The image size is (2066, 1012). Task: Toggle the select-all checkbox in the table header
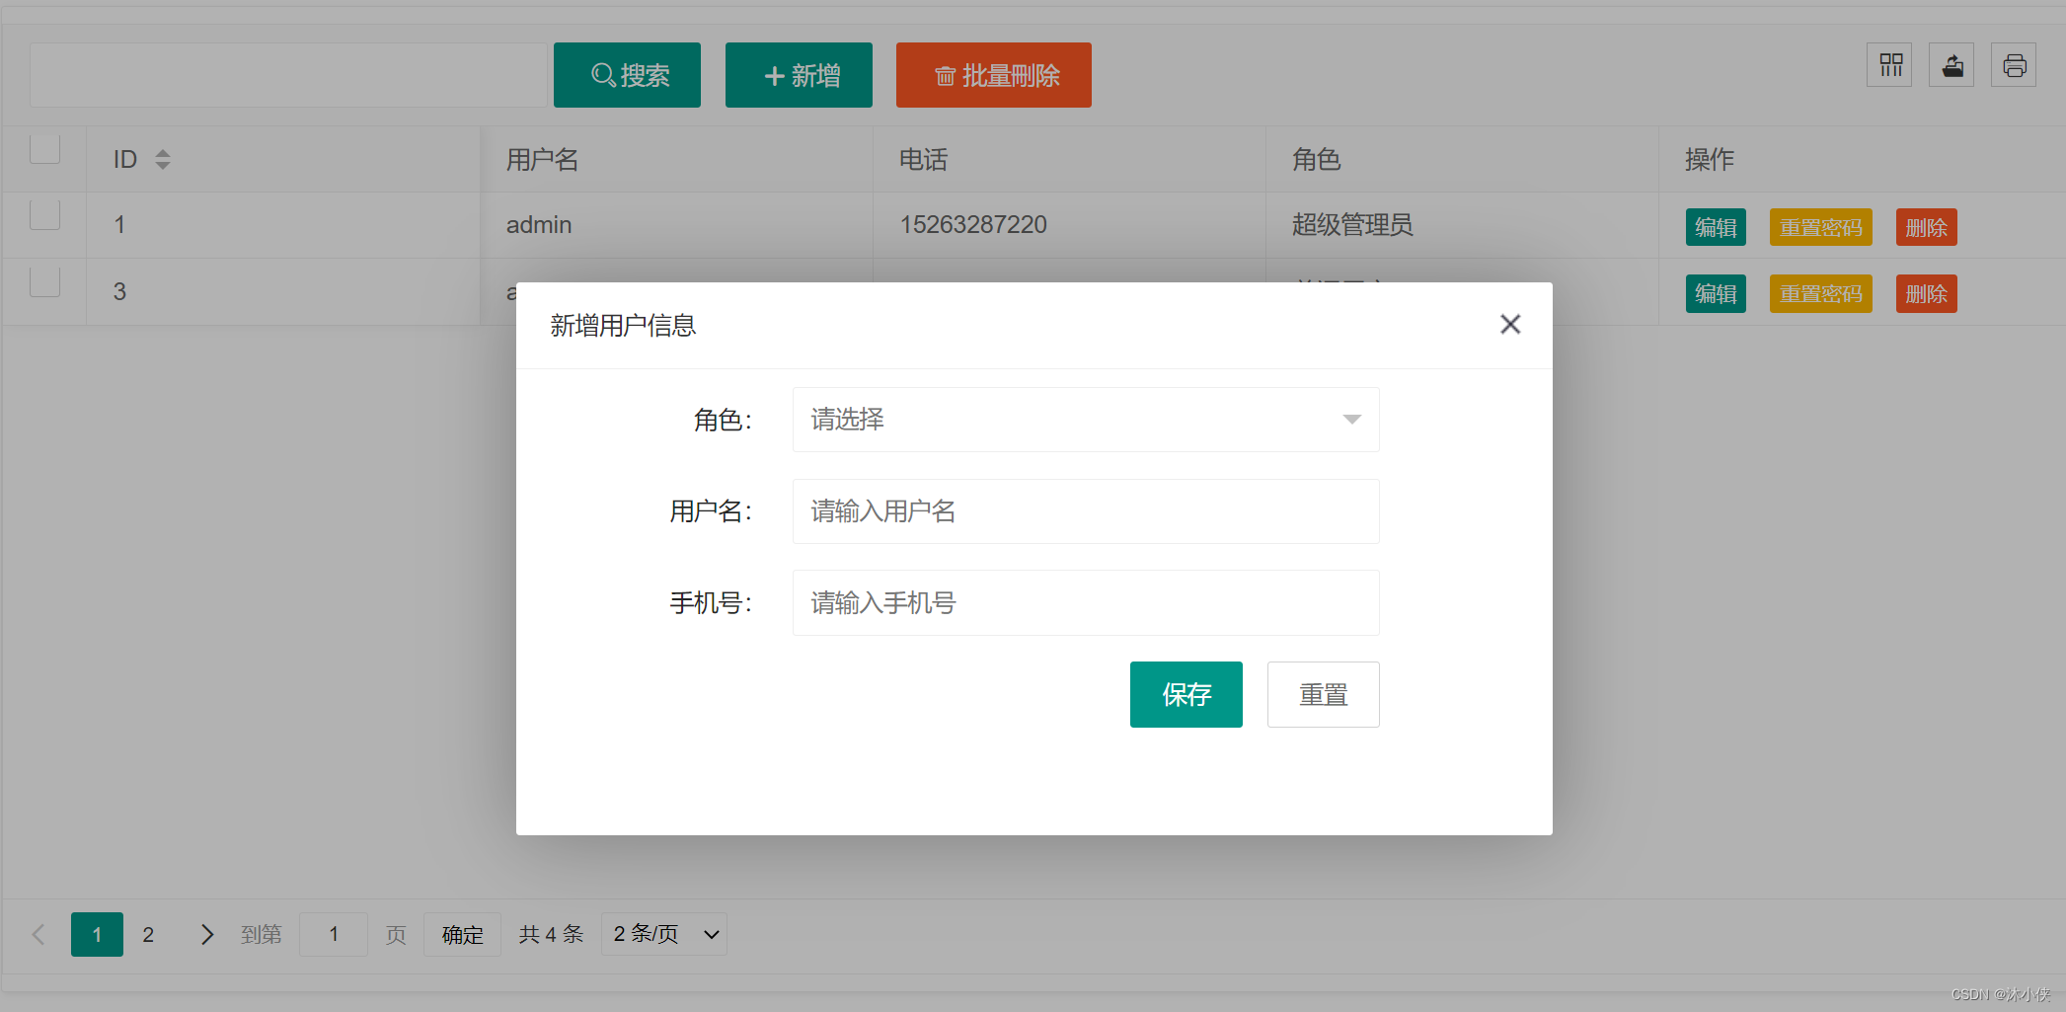point(45,149)
